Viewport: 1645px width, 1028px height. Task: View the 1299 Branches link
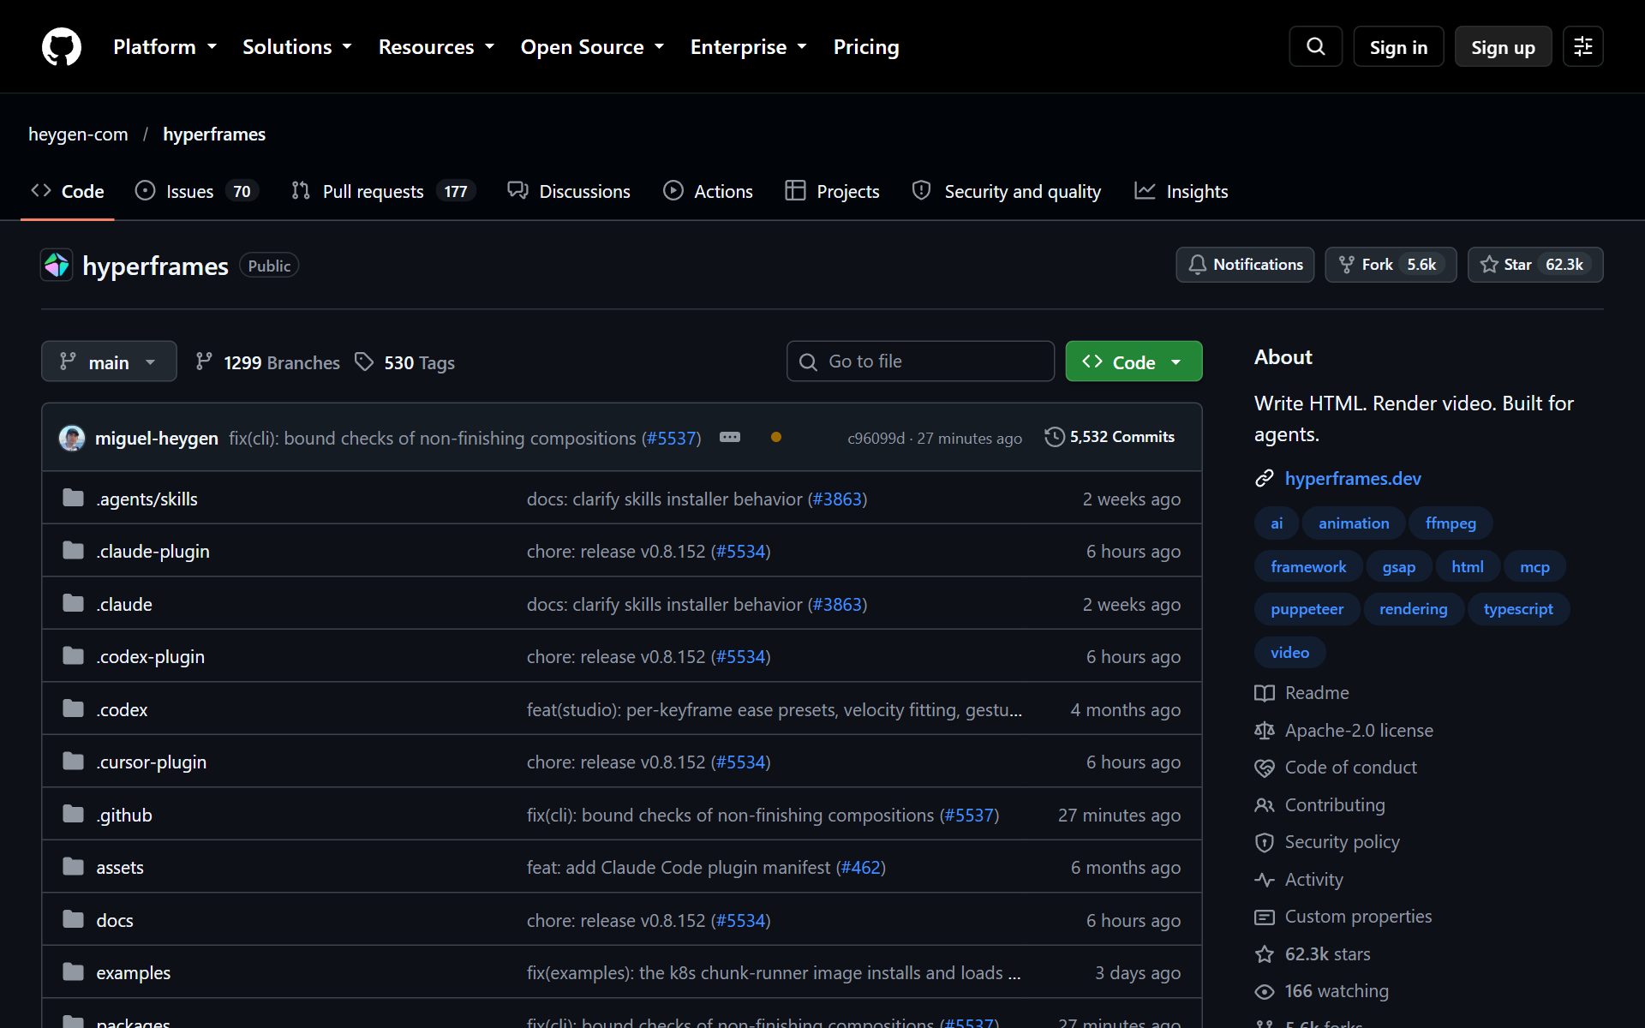[268, 362]
